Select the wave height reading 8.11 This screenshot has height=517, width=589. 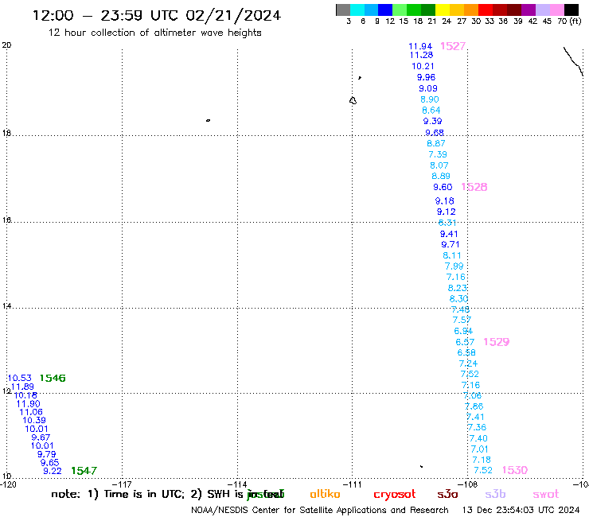pyautogui.click(x=452, y=255)
